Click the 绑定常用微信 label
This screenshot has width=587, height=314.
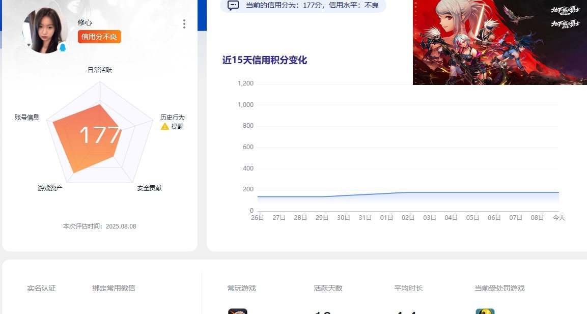114,288
